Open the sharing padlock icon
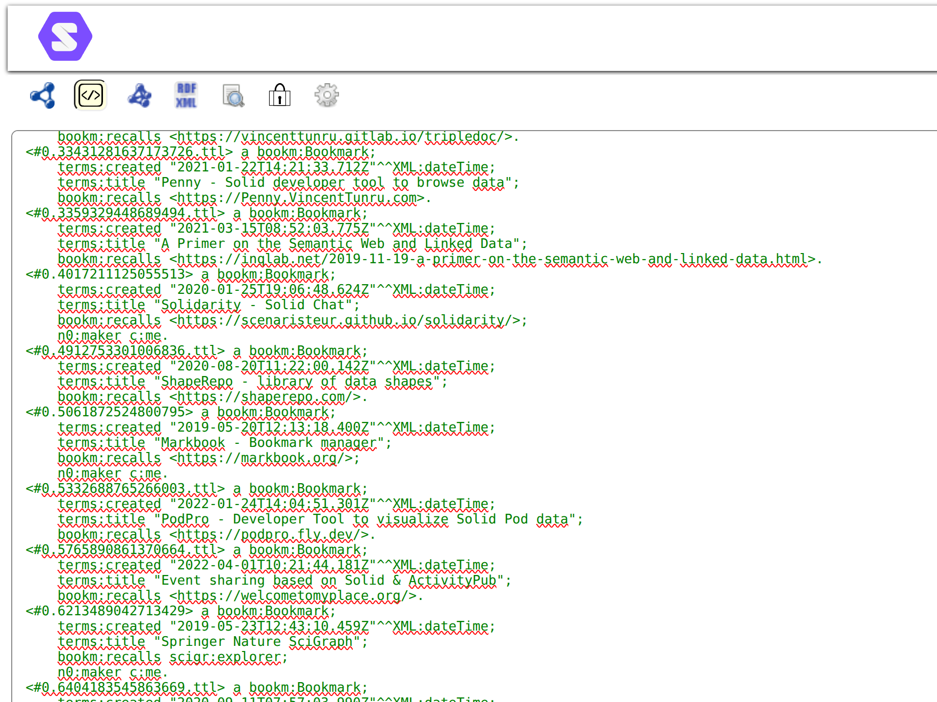Viewport: 937px width, 702px height. click(x=279, y=95)
